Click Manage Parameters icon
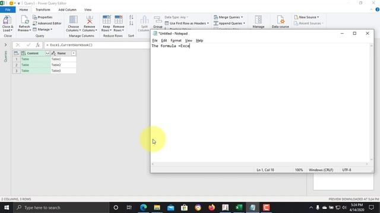 point(258,20)
